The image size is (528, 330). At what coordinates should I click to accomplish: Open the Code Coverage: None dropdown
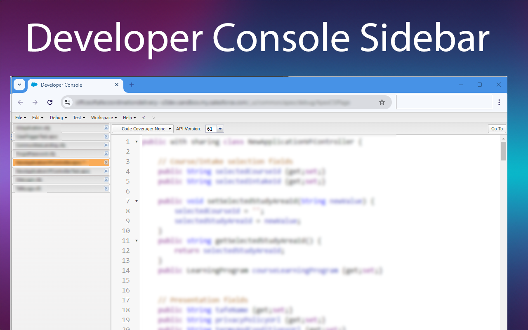tap(143, 129)
